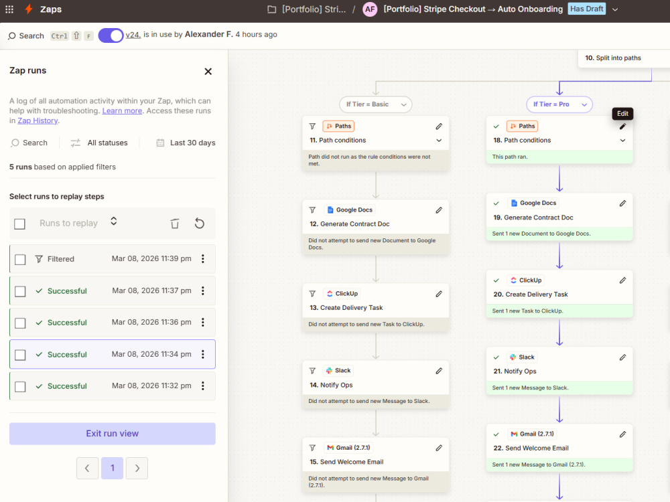The height and width of the screenshot is (502, 670).
Task: Check the Successful 11:37 pm run checkbox
Action: pyautogui.click(x=20, y=291)
